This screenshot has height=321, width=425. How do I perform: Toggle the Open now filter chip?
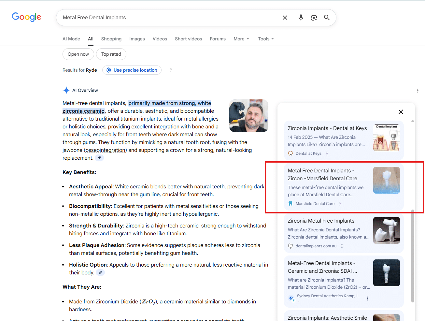click(x=78, y=54)
